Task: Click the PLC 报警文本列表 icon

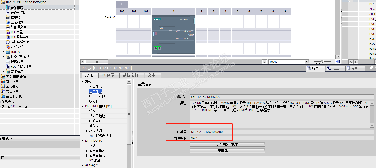Action: tap(8, 67)
